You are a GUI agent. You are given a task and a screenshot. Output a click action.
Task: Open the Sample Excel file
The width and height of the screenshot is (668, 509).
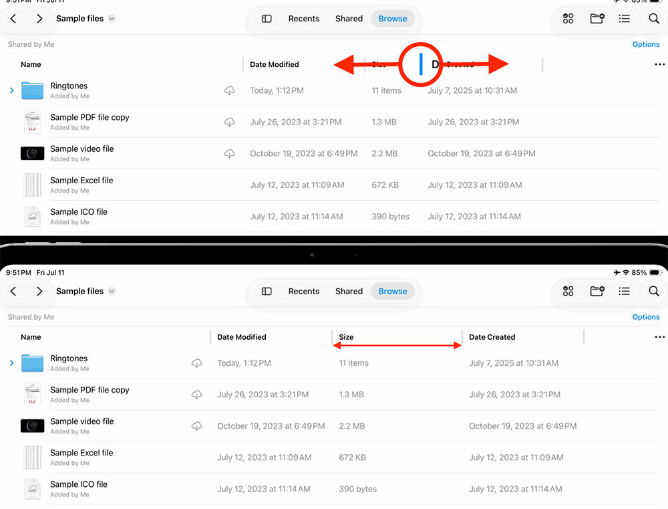pyautogui.click(x=81, y=180)
